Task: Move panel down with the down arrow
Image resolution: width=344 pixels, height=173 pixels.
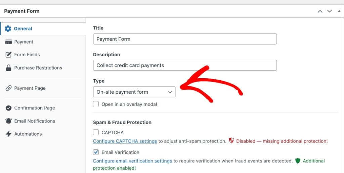Action: [x=330, y=11]
